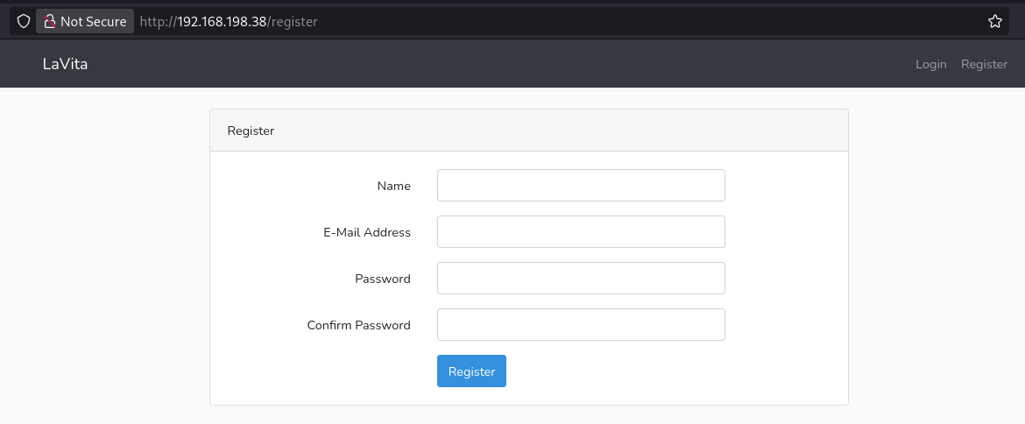The image size is (1025, 424).
Task: Click the crossed-out padlock security icon
Action: 49,22
